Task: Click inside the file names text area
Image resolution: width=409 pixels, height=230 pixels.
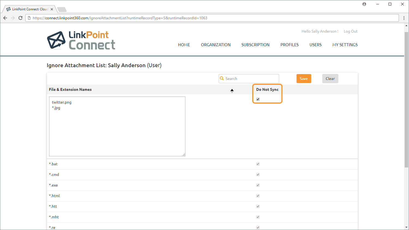Action: tap(117, 126)
